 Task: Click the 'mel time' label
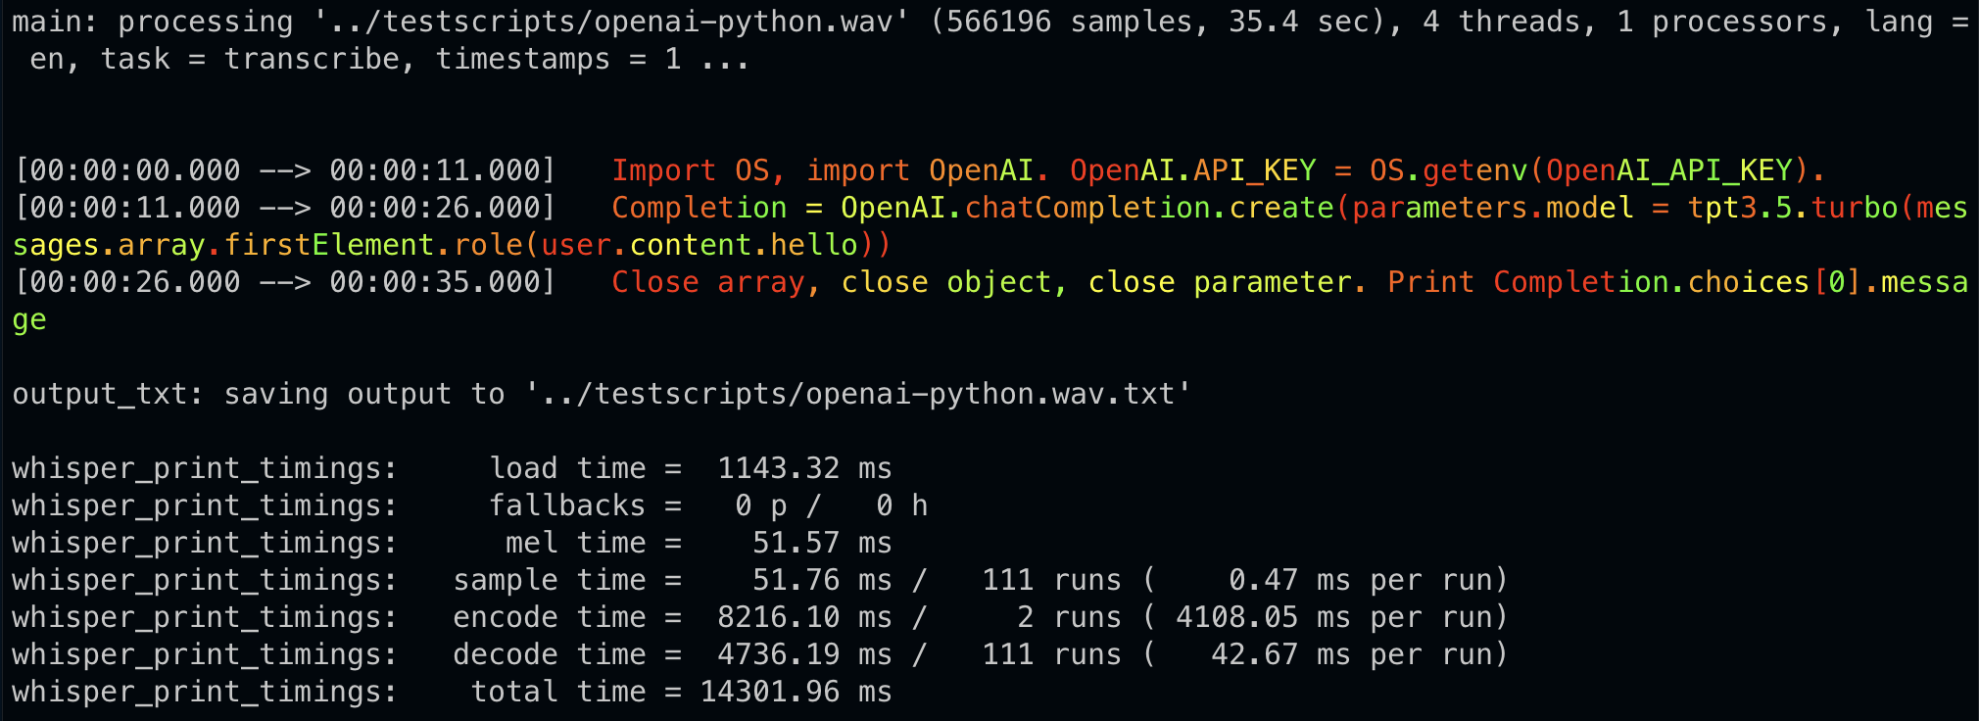576,543
